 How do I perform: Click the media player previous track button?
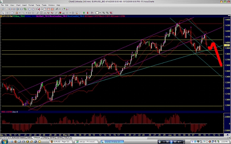click(x=167, y=142)
